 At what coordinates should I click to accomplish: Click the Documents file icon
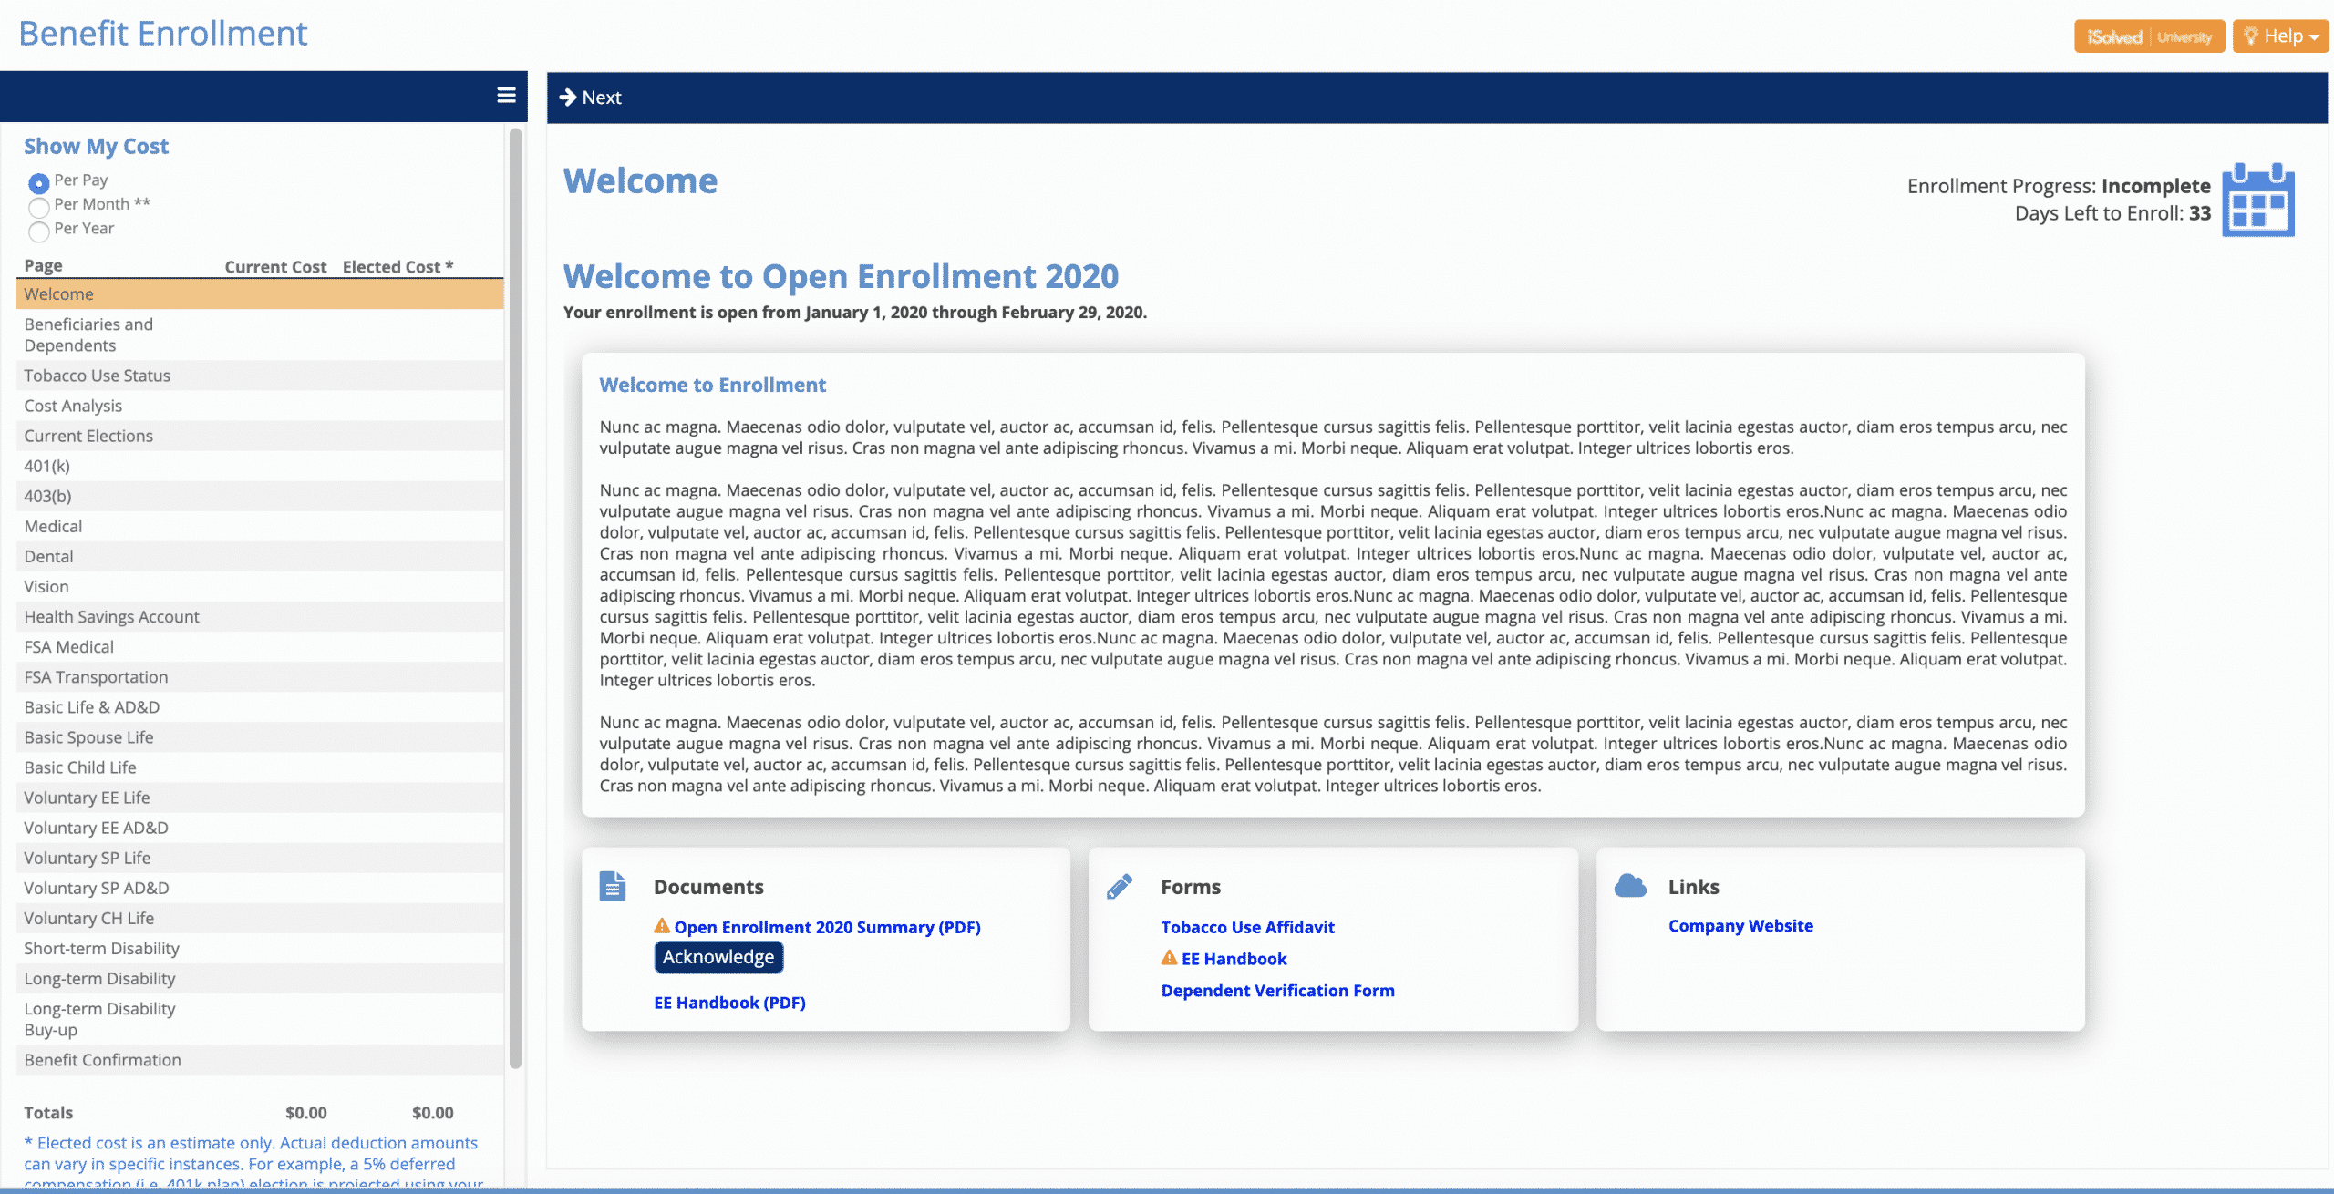(x=613, y=887)
